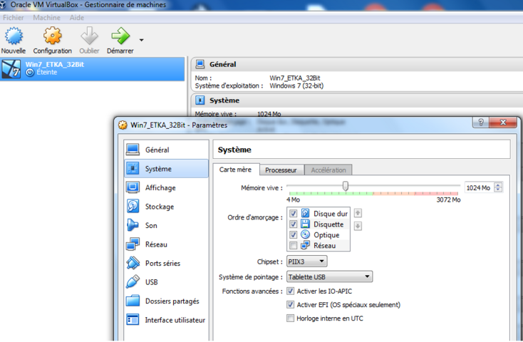Uncheck Disquette boot option
The image size is (523, 342).
(293, 224)
